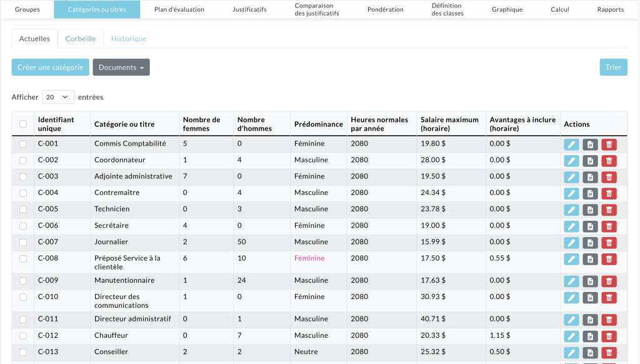
Task: Open document icon for Coordonnateur row
Action: pos(590,161)
